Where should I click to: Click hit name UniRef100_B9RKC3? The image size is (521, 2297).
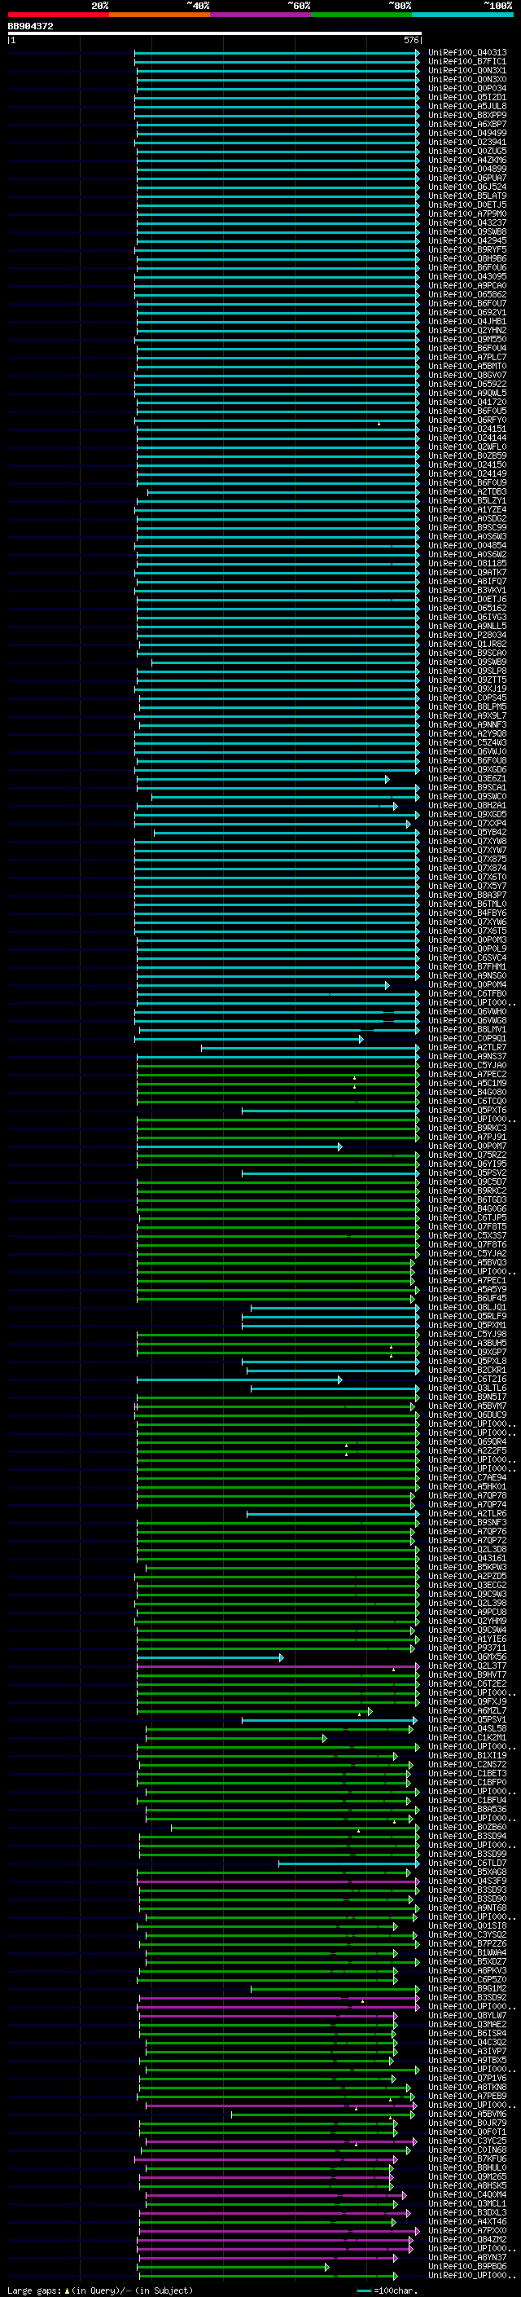466,1128
